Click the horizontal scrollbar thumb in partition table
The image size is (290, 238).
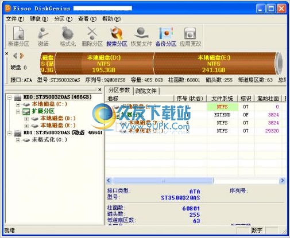[x=163, y=180]
